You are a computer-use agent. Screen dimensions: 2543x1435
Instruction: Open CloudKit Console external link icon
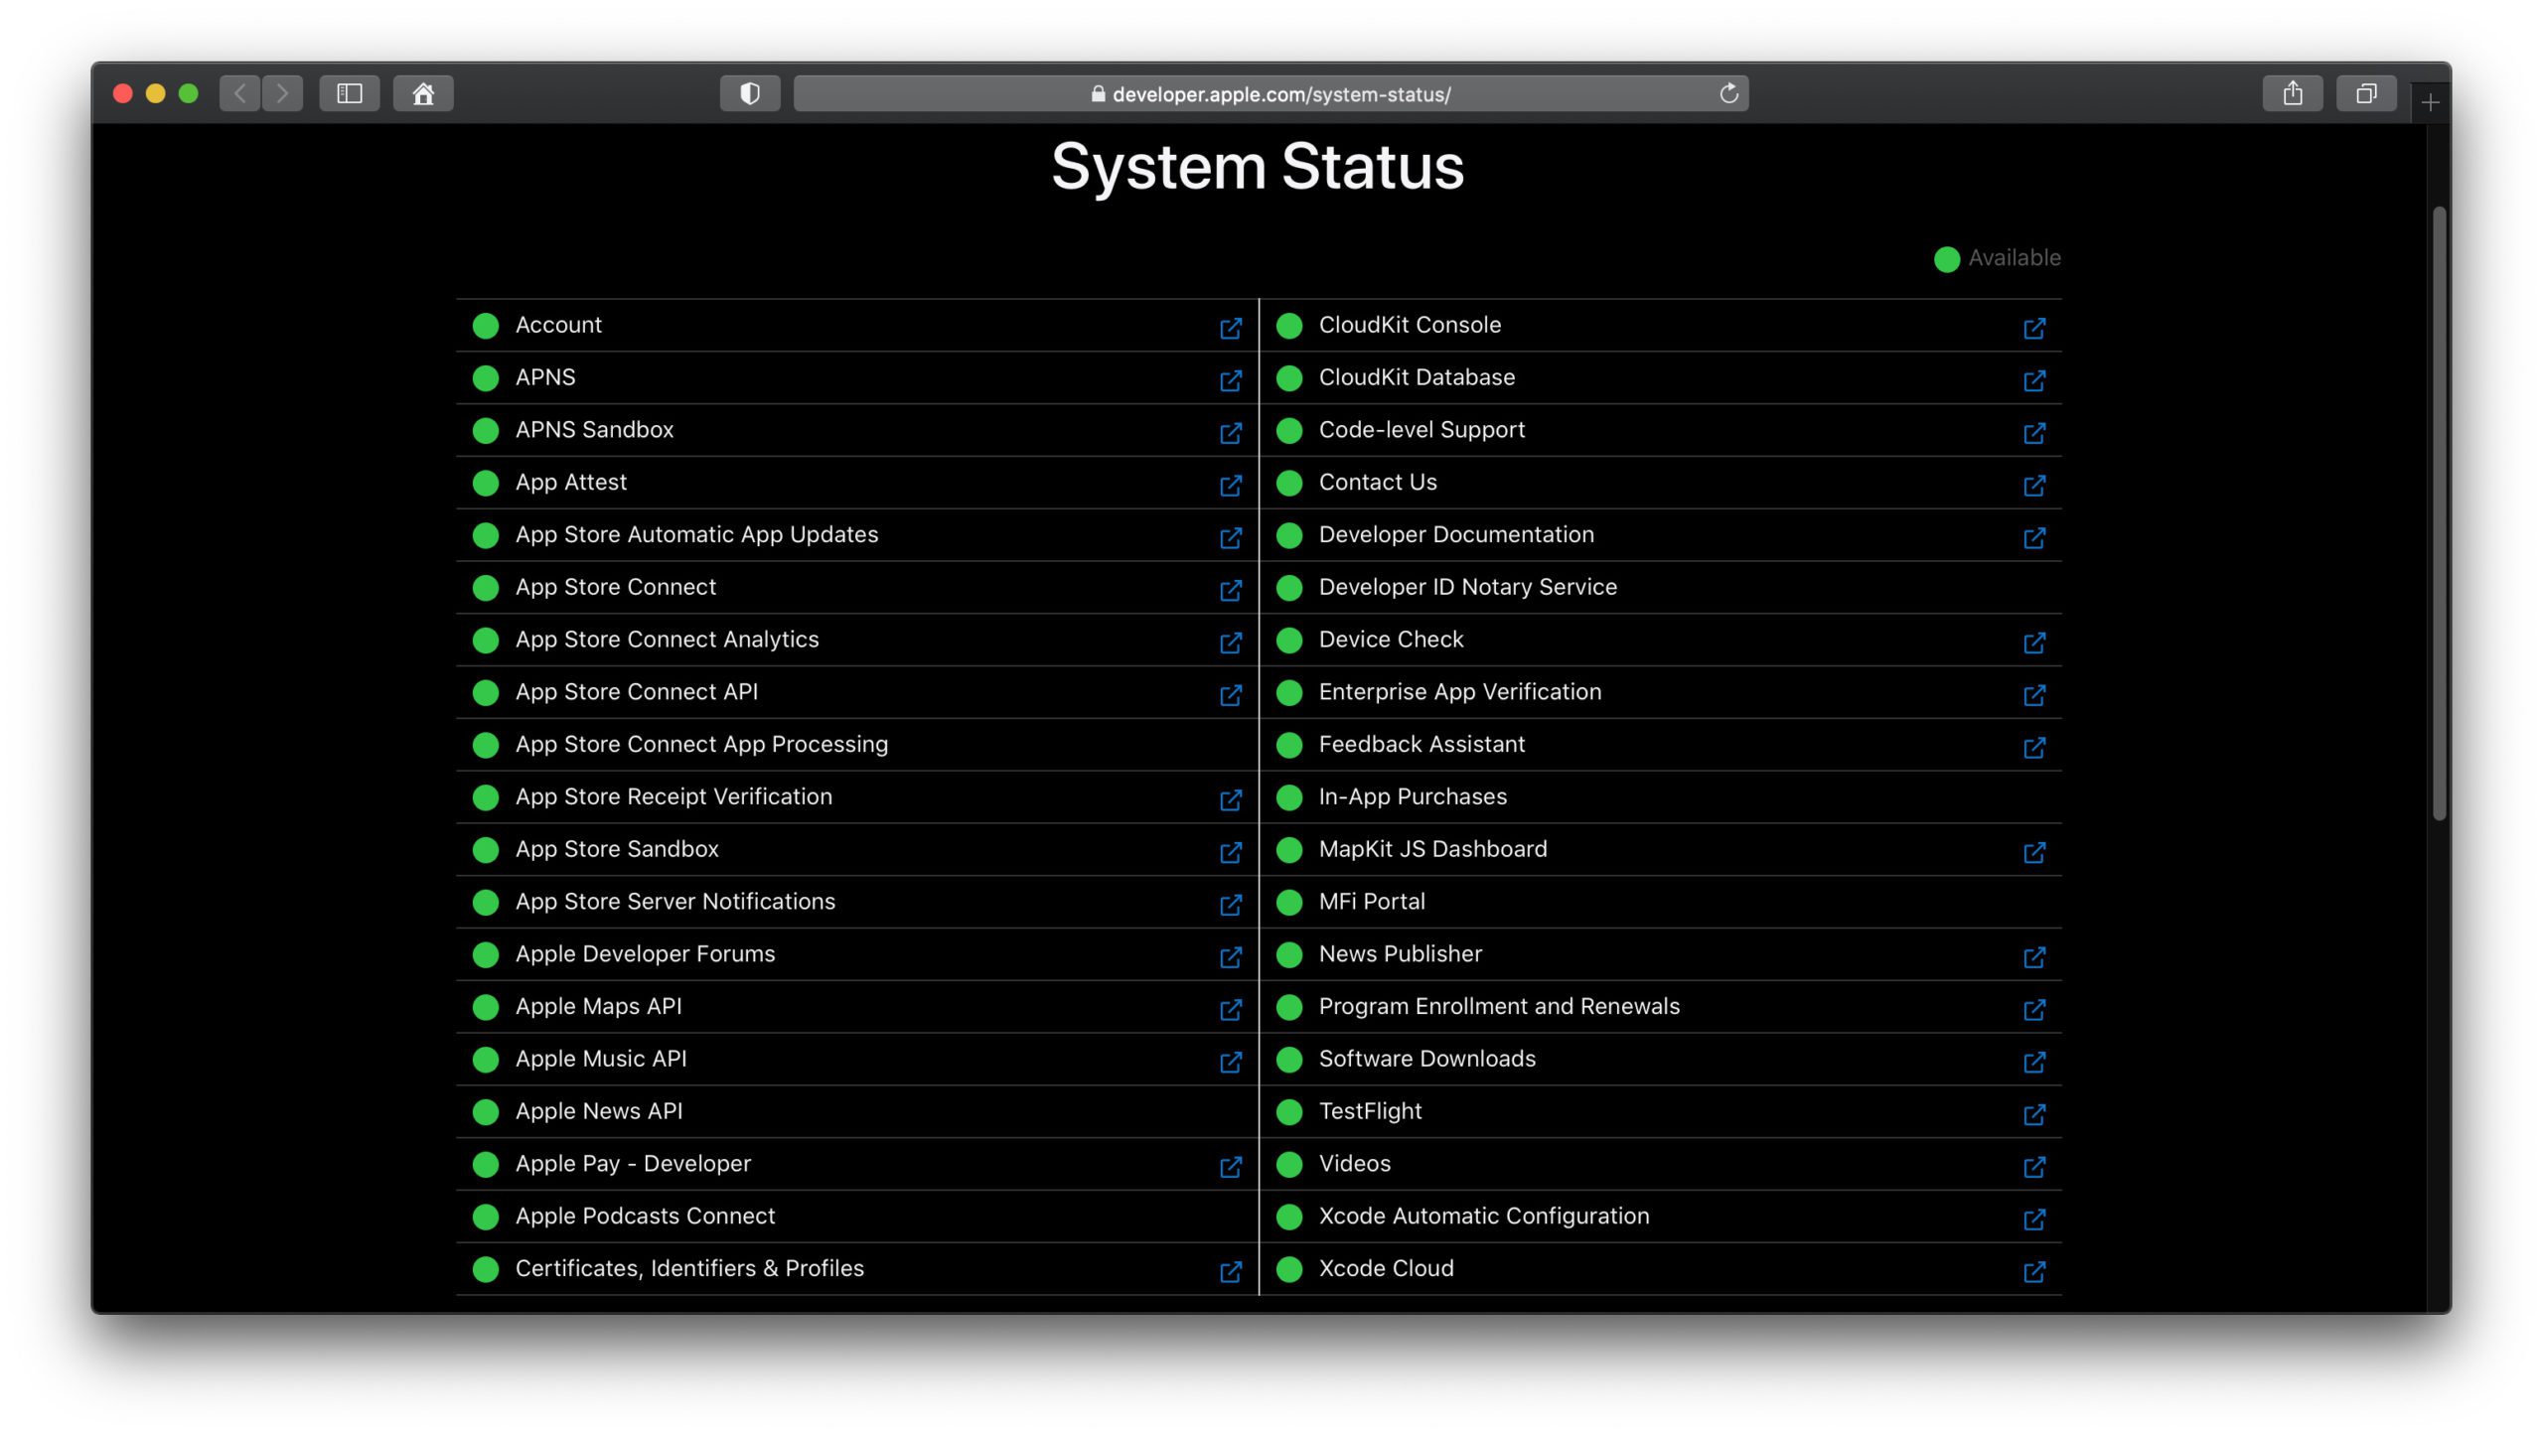point(2033,328)
